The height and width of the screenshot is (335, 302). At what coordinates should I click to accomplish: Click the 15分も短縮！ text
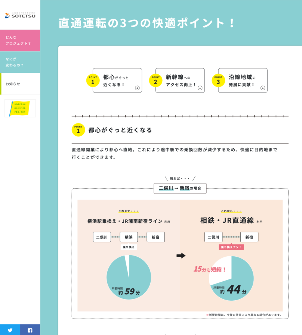210,269
